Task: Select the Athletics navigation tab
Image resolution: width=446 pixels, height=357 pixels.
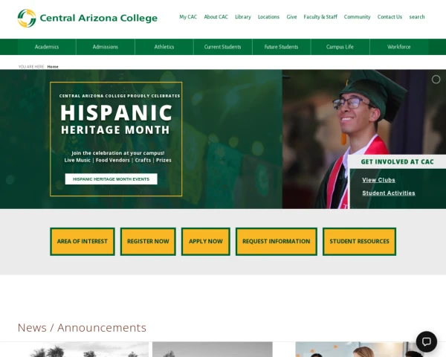Action: (164, 47)
